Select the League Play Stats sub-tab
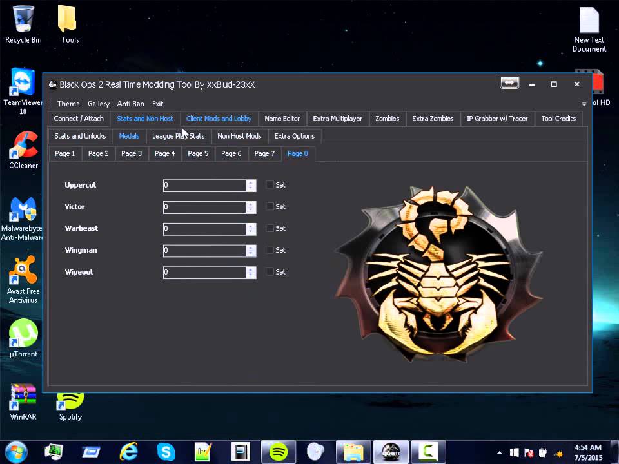619x464 pixels. 179,136
